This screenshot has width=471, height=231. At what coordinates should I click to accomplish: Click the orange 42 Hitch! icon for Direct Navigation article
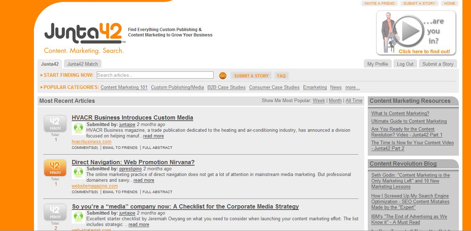55,168
